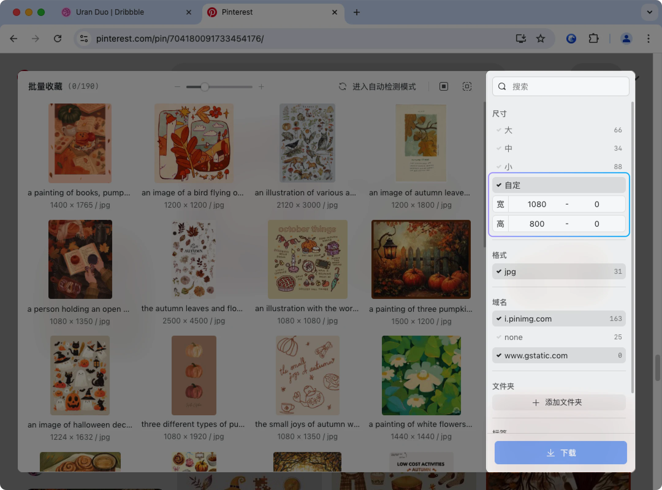Expand the tab search dropdown chevron
This screenshot has height=490, width=662.
[649, 12]
